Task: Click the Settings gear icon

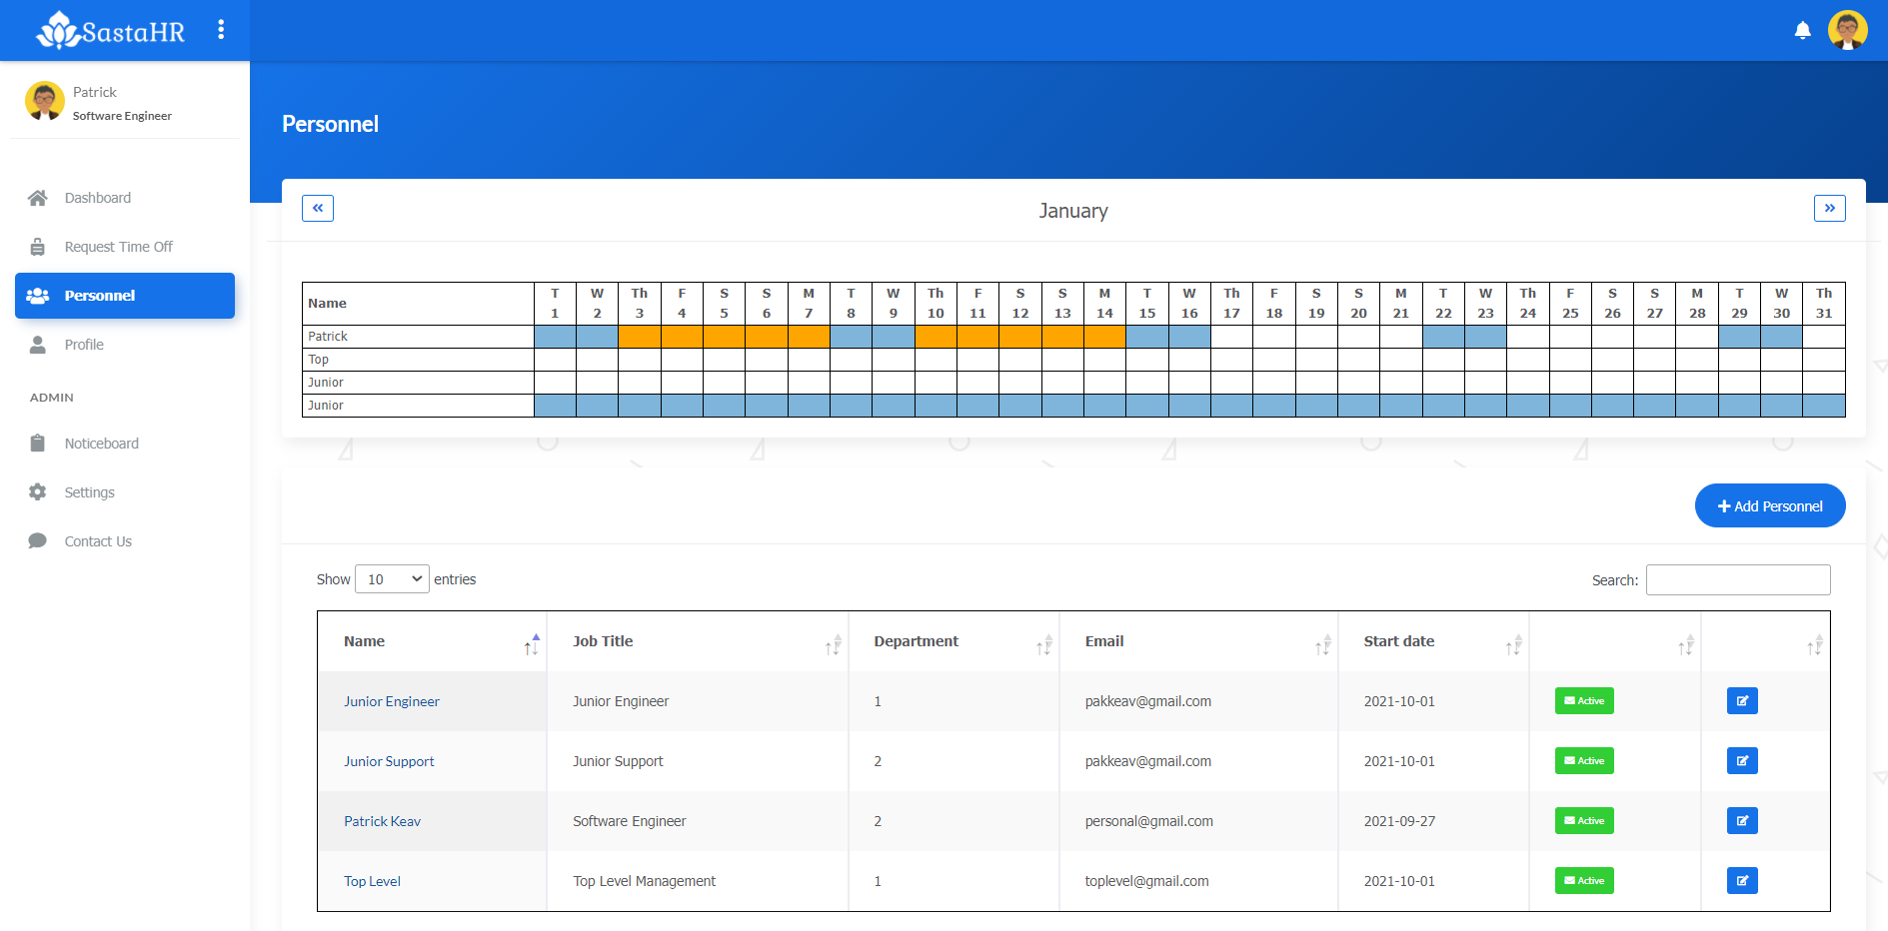Action: click(x=38, y=492)
